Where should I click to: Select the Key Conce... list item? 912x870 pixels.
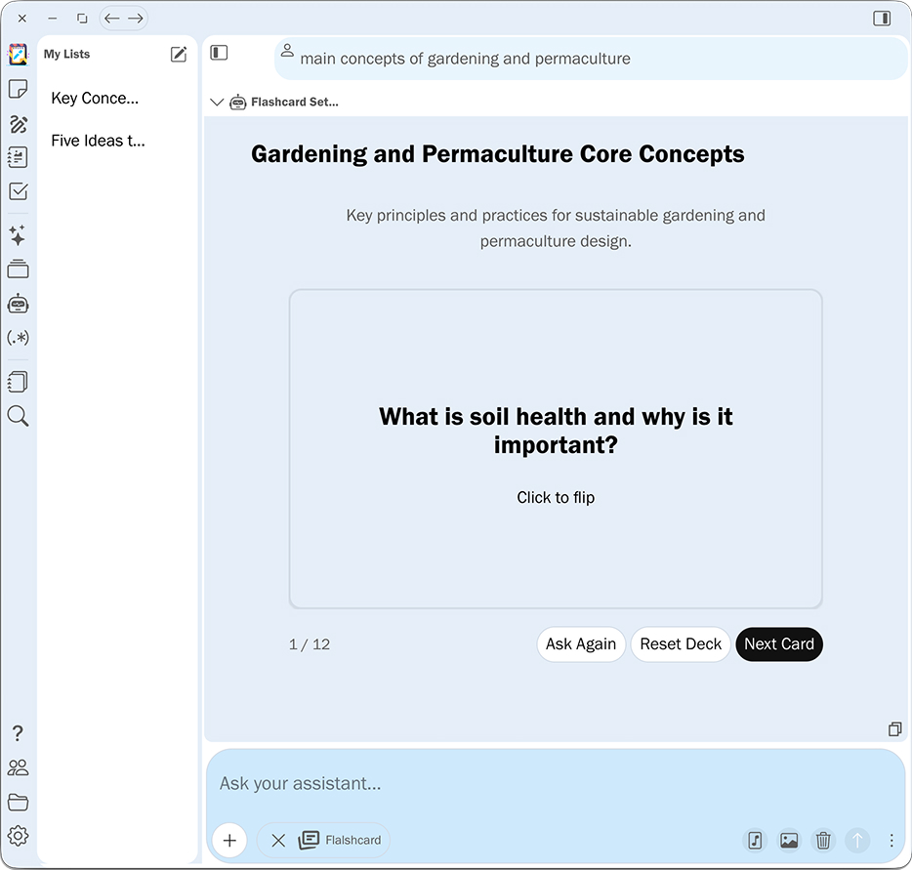(x=95, y=98)
